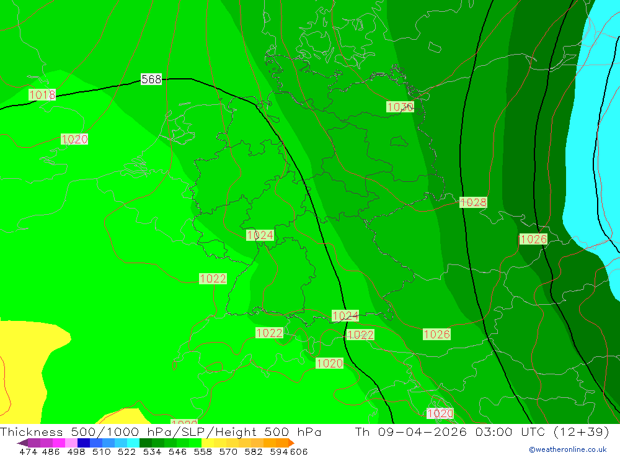Click the 606 value on the color scale

click(x=298, y=451)
